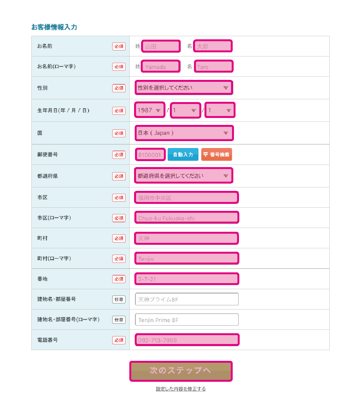The height and width of the screenshot is (403, 362).
Task: Open the birth year 1987 dropdown
Action: coord(150,110)
